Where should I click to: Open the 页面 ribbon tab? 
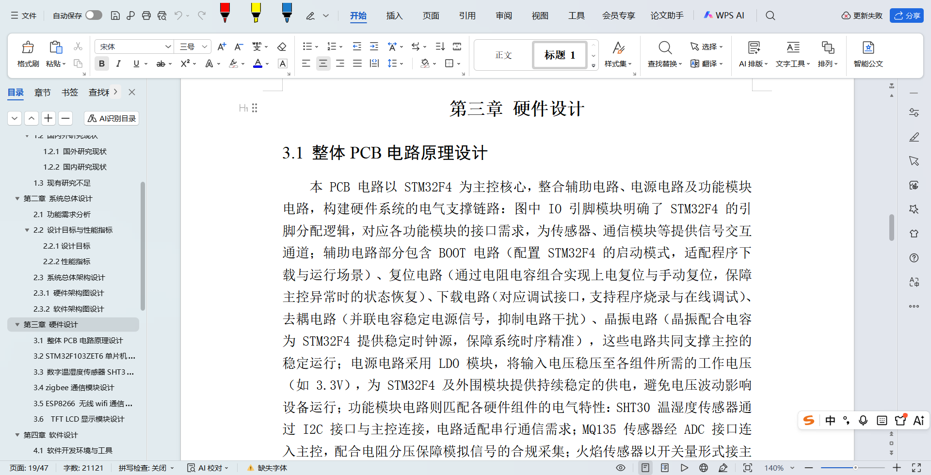pos(431,16)
